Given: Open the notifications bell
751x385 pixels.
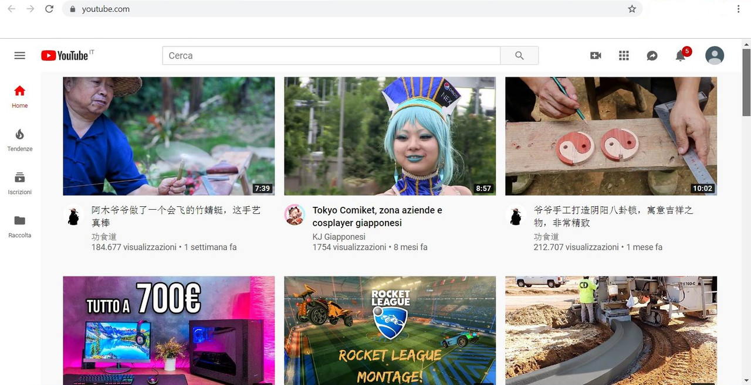Looking at the screenshot, I should [681, 56].
